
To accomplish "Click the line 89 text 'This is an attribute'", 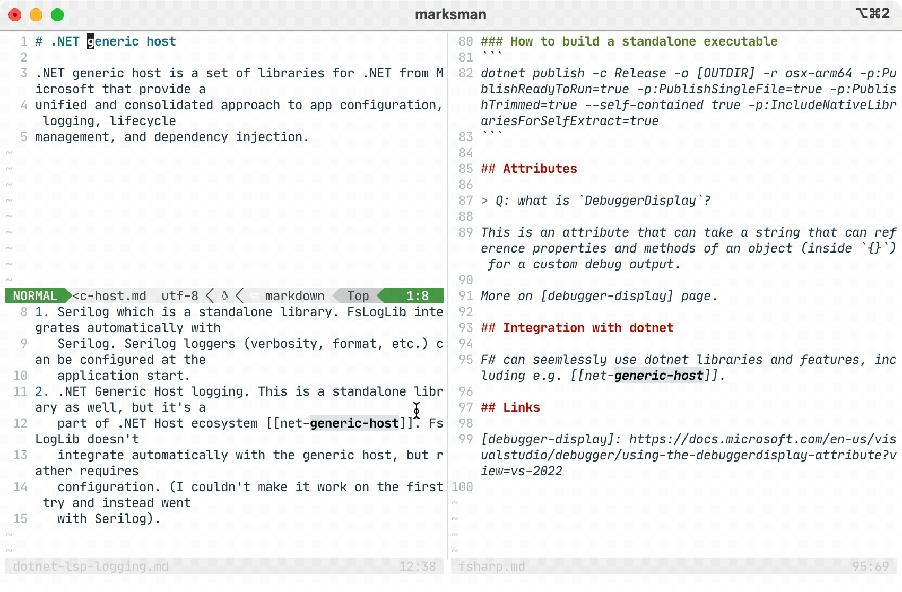I will pyautogui.click(x=555, y=232).
